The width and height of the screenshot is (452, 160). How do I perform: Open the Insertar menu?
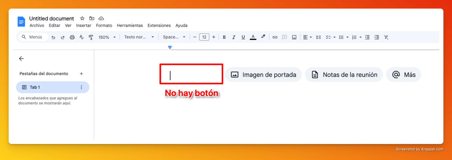point(84,26)
